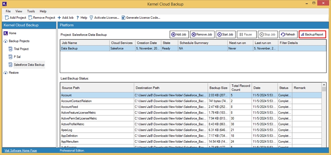Select the P Sal project tree item
The height and width of the screenshot is (155, 331).
[17, 57]
